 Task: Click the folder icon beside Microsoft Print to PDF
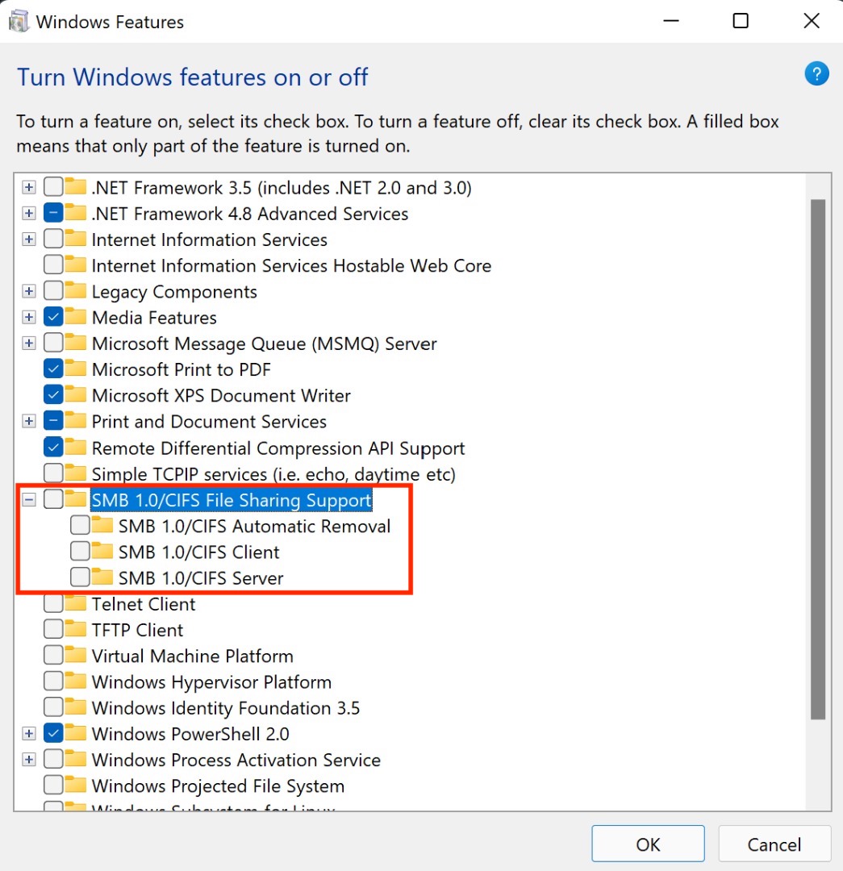[x=76, y=369]
